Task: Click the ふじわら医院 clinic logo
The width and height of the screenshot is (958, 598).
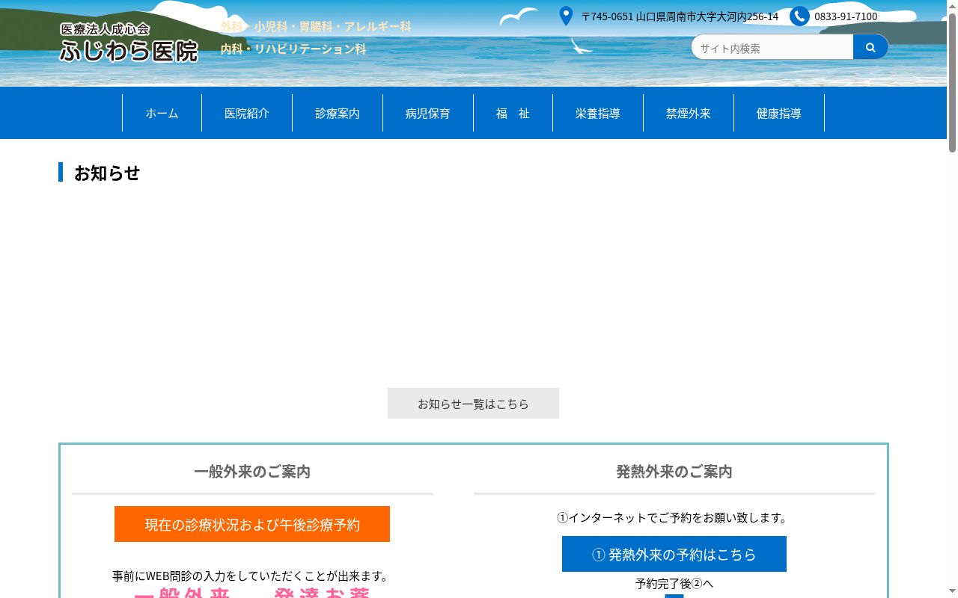Action: [129, 43]
